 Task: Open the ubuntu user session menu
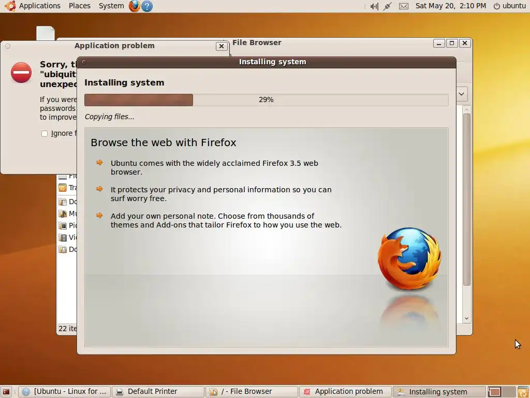click(510, 6)
